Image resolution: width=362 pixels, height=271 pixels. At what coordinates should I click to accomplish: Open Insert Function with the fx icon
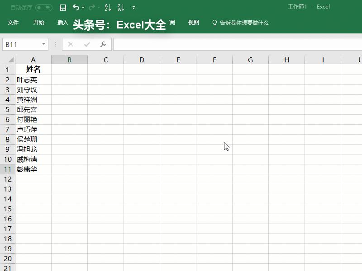click(x=102, y=44)
